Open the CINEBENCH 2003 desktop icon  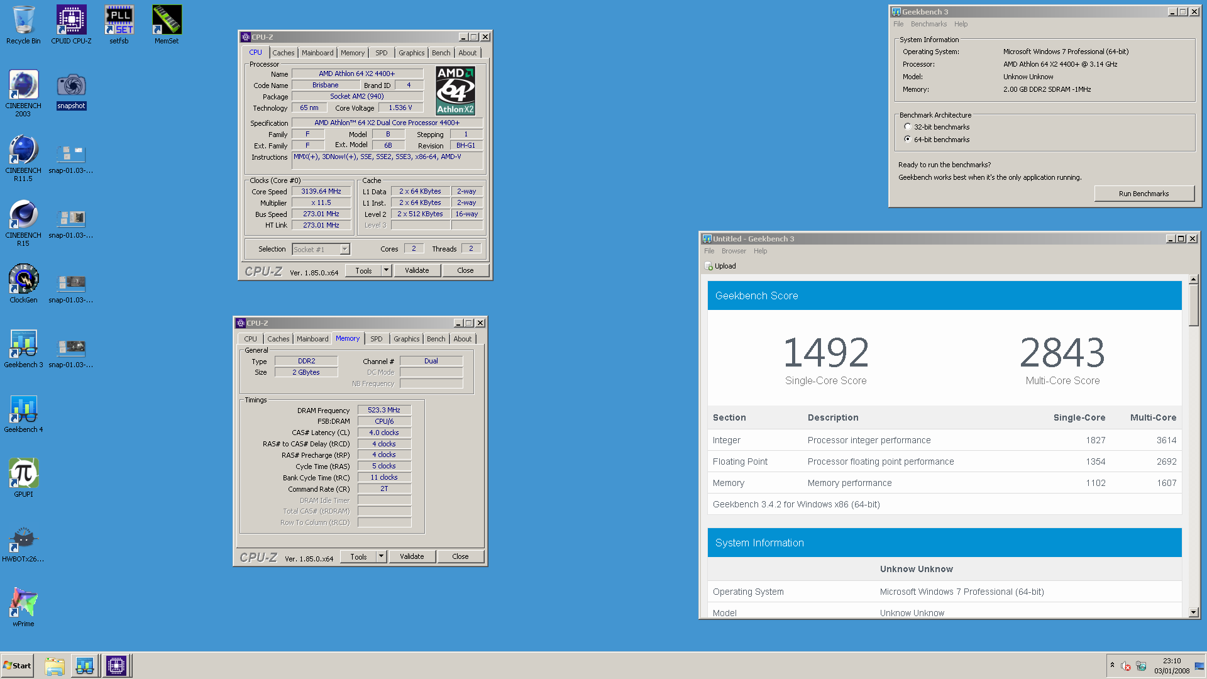(23, 94)
